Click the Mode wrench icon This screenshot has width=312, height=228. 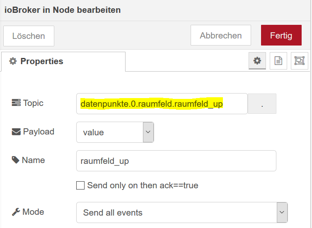[x=16, y=212]
